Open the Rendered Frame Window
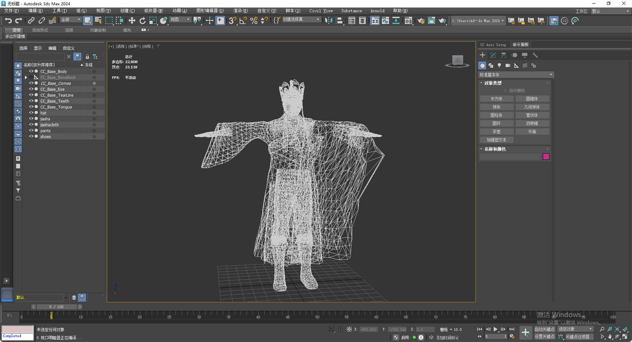 coord(431,20)
